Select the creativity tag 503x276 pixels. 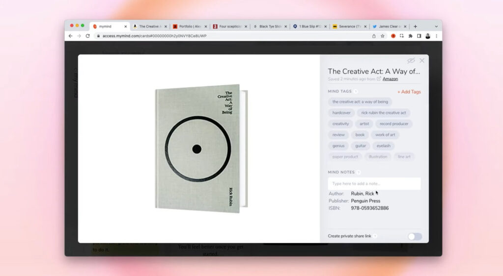click(340, 124)
